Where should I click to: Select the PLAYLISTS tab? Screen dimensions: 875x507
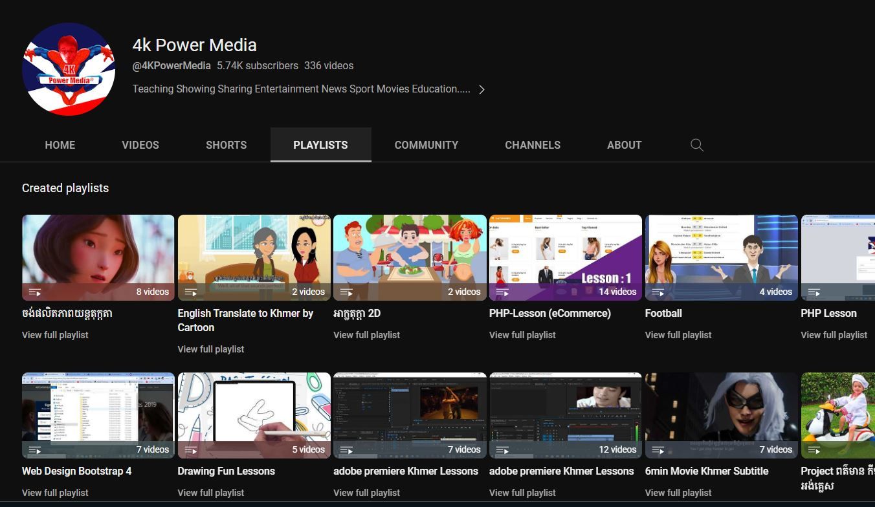pyautogui.click(x=320, y=145)
